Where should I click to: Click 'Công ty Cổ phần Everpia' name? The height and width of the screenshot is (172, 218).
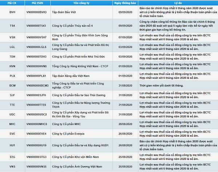coord(68,134)
